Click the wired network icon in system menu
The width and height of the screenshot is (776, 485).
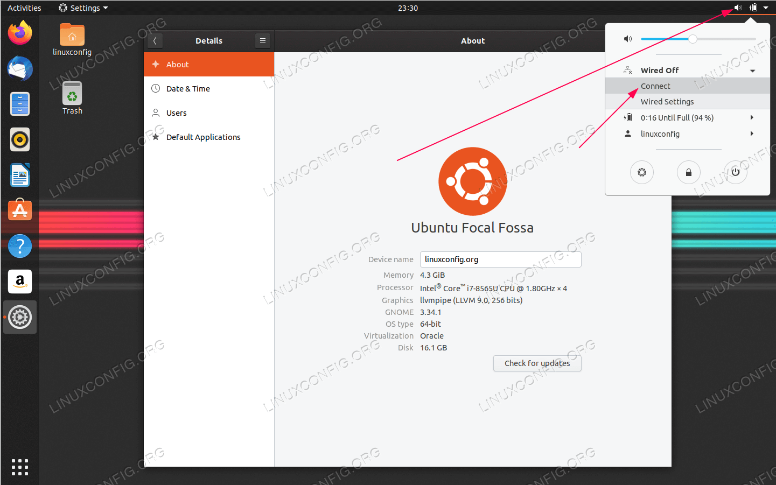coord(628,71)
